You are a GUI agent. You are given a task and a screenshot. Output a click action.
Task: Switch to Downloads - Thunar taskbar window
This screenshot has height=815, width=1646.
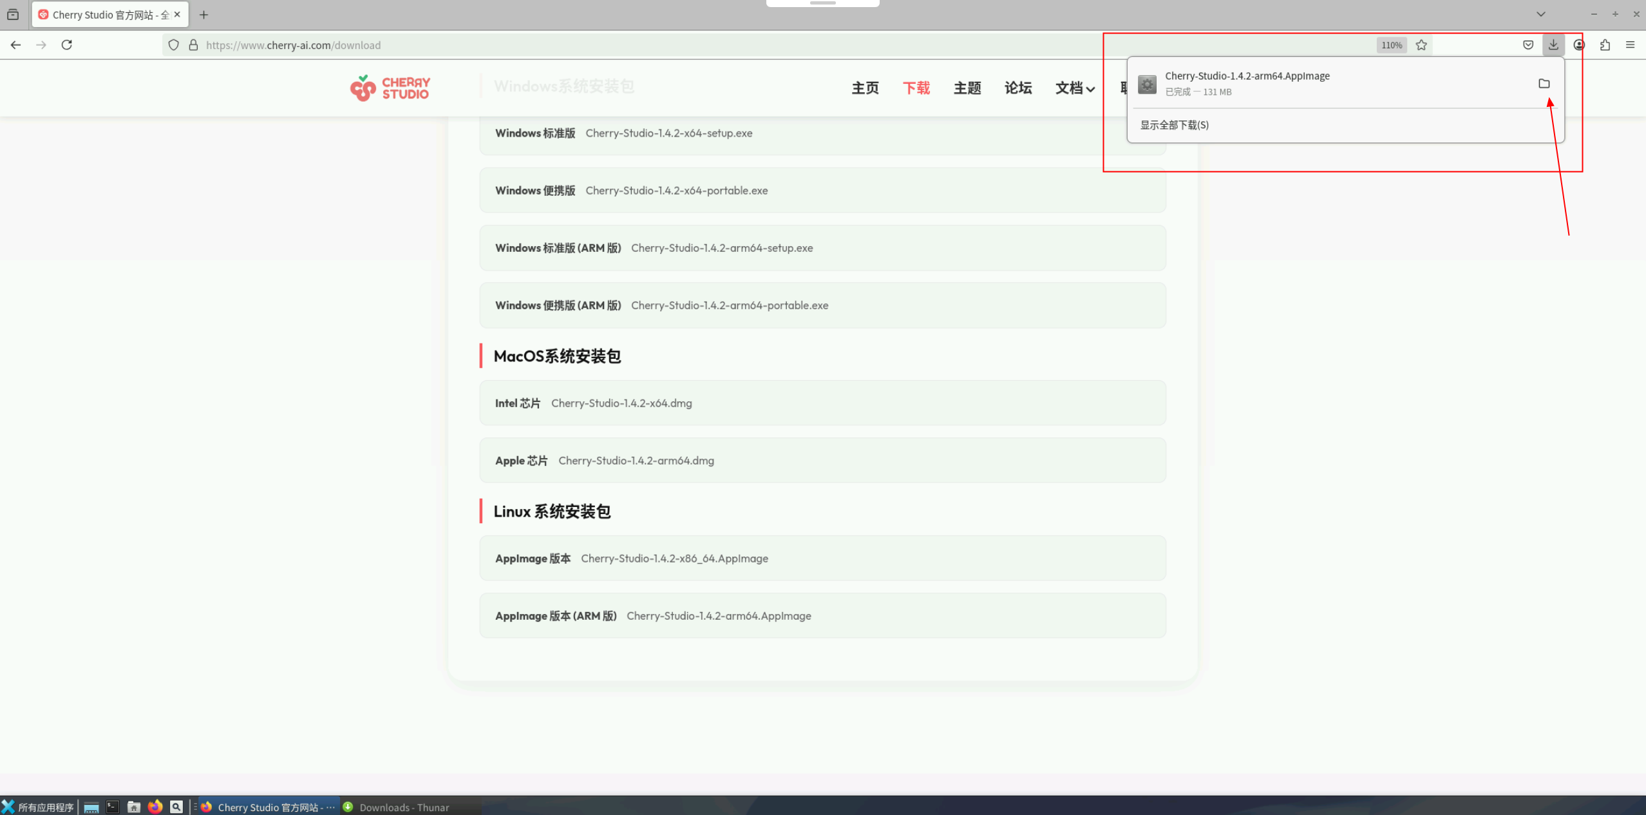404,807
